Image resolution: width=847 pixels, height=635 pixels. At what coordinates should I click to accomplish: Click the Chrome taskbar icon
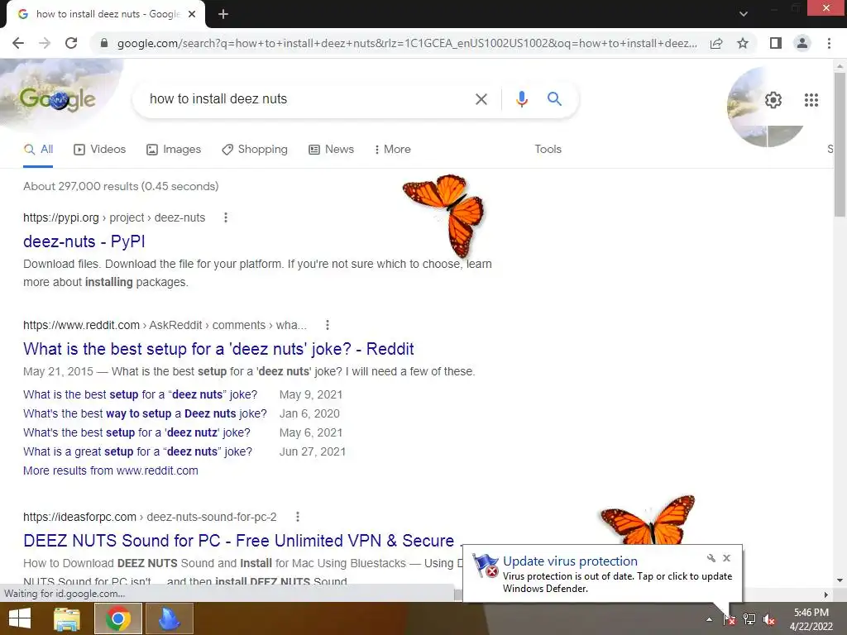pos(118,618)
